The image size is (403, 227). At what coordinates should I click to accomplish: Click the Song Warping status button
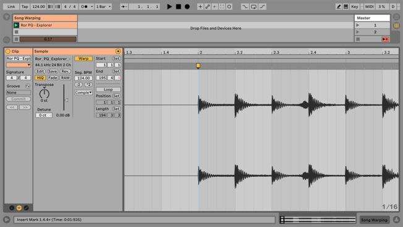tap(374, 220)
